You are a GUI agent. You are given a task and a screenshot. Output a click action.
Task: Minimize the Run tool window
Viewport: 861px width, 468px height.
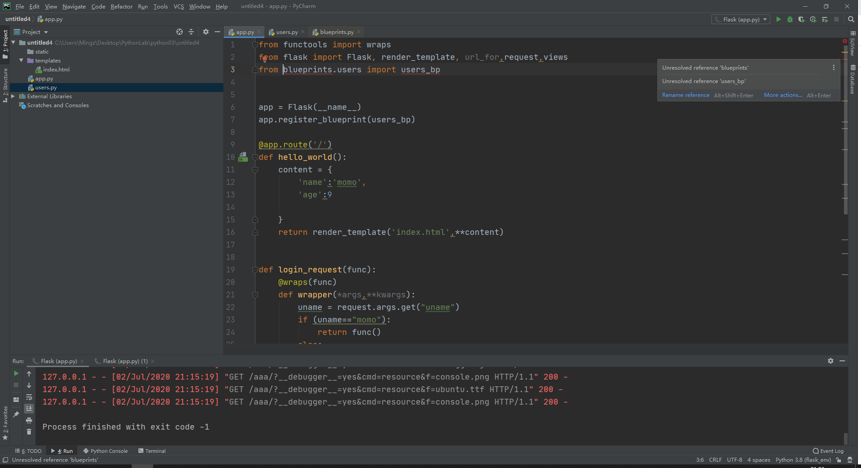pos(842,361)
